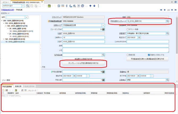Toggle the サマリー階層 checkbox
The width and height of the screenshot is (178, 114).
click(128, 29)
